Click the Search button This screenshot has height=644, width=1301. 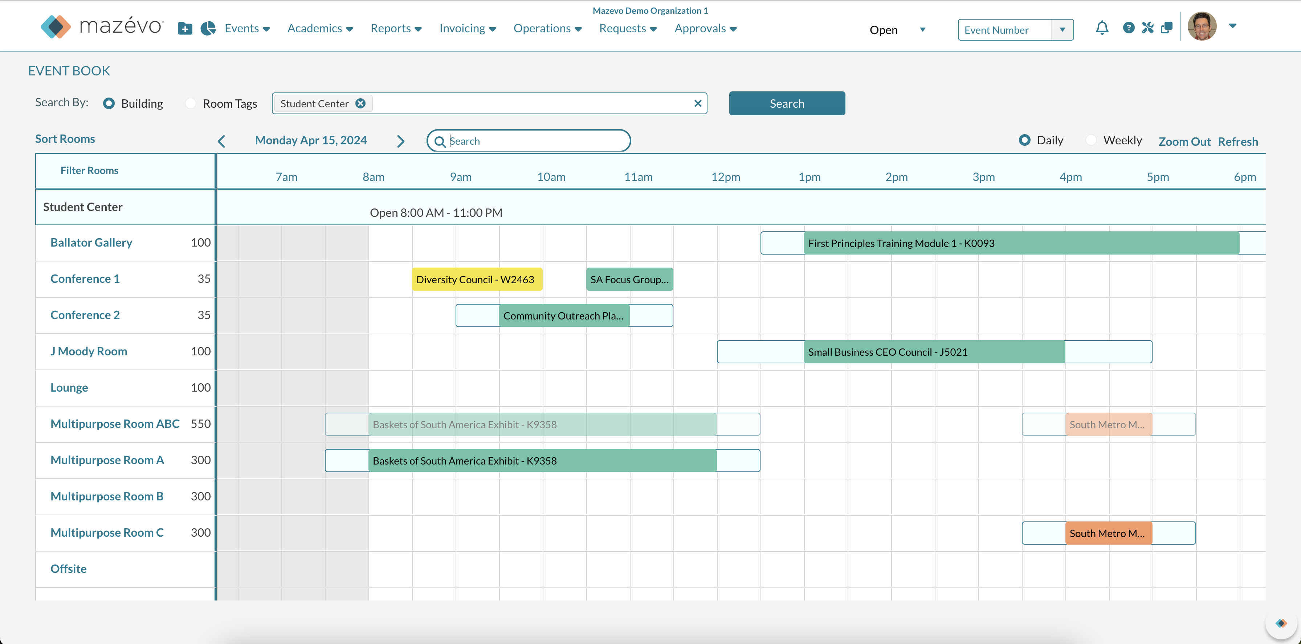pos(786,103)
